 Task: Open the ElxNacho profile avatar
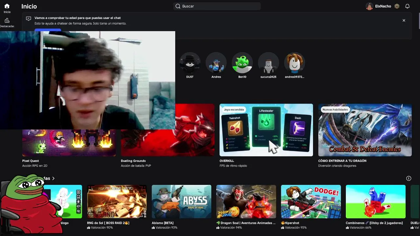point(369,6)
